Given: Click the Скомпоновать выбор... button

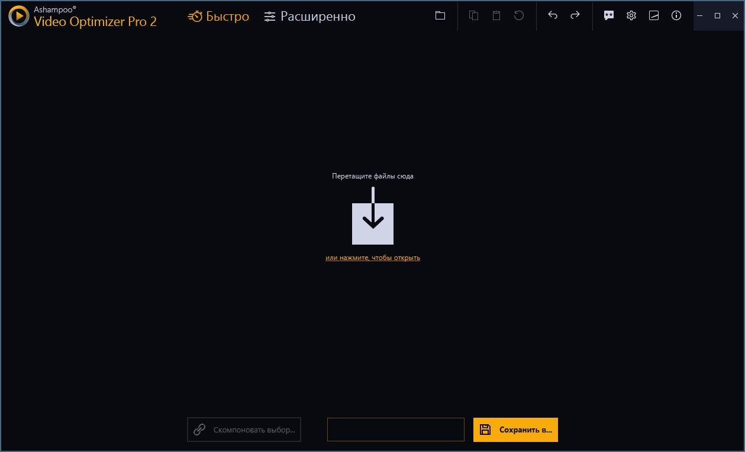Looking at the screenshot, I should click(244, 430).
